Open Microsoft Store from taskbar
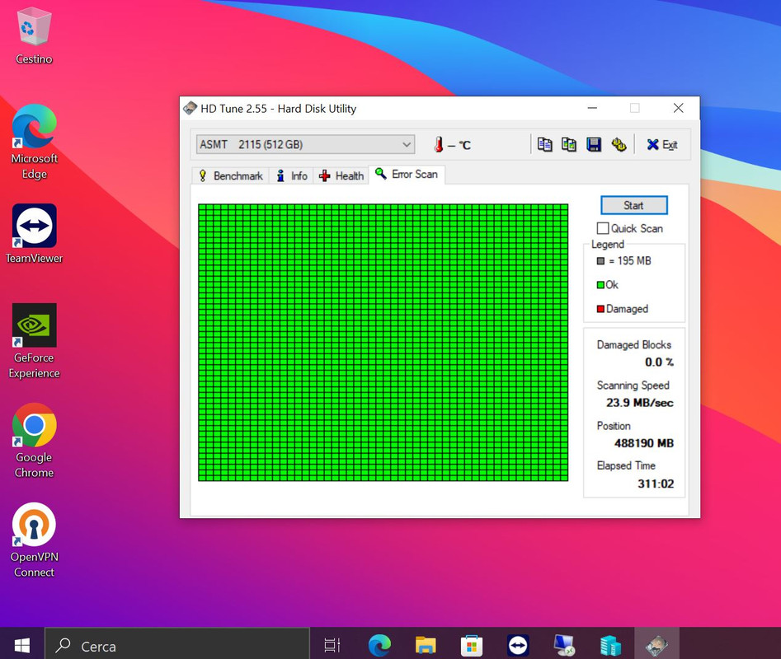Image resolution: width=781 pixels, height=659 pixels. 471,646
